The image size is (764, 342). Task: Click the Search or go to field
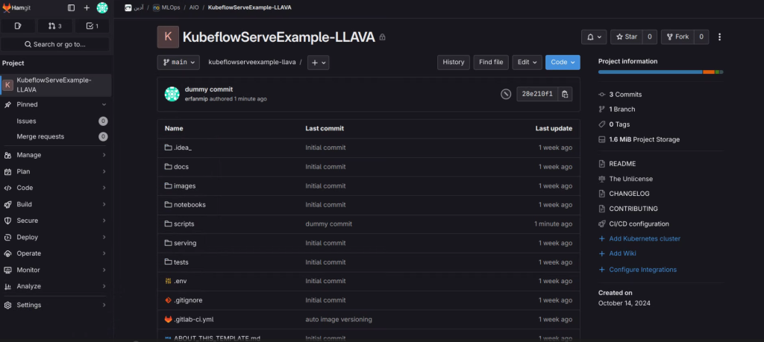point(55,45)
